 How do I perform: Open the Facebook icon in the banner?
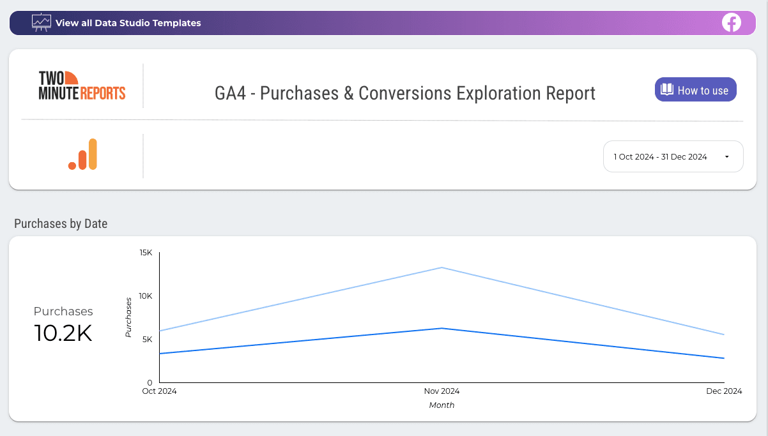[731, 22]
